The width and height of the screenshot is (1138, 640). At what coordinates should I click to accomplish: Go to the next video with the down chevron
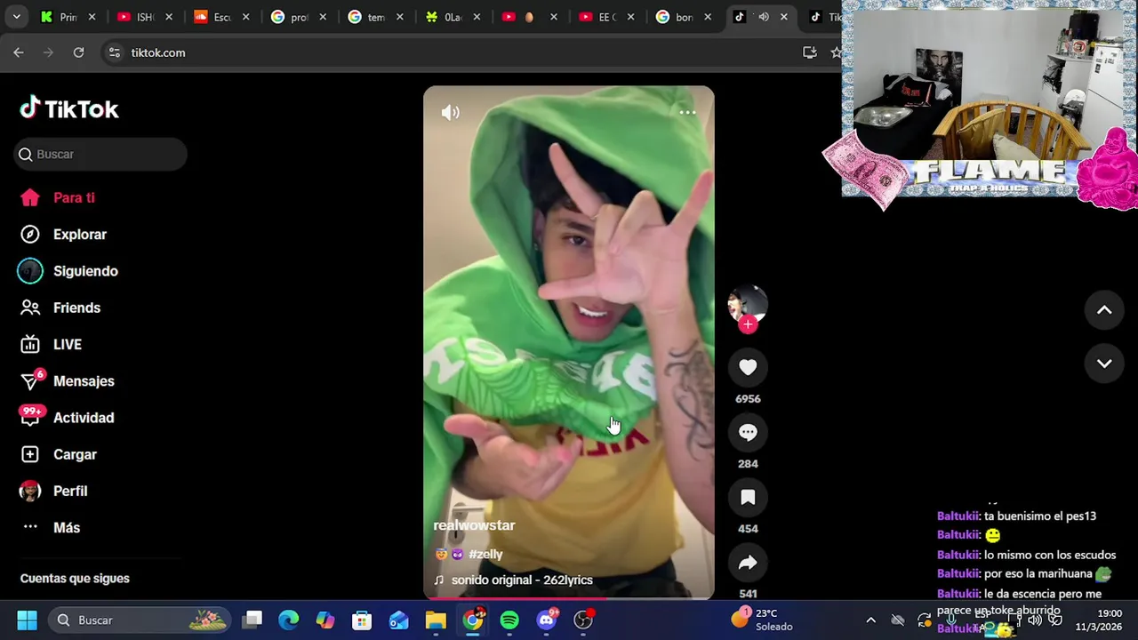tap(1104, 364)
